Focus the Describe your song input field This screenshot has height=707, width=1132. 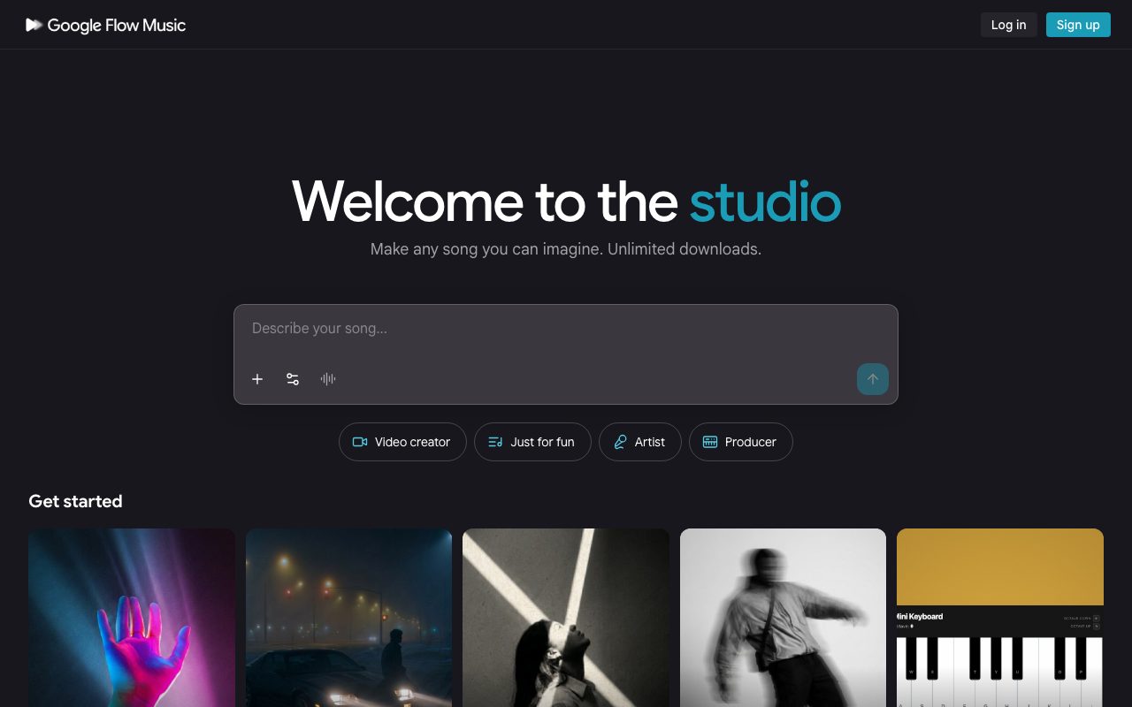tap(566, 329)
